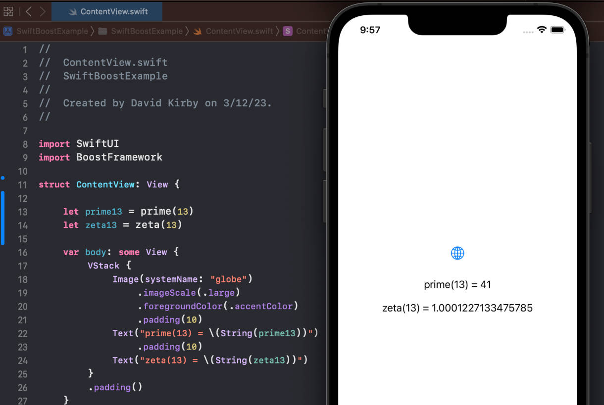
Task: Go forward with the right chevron arrow
Action: click(43, 11)
